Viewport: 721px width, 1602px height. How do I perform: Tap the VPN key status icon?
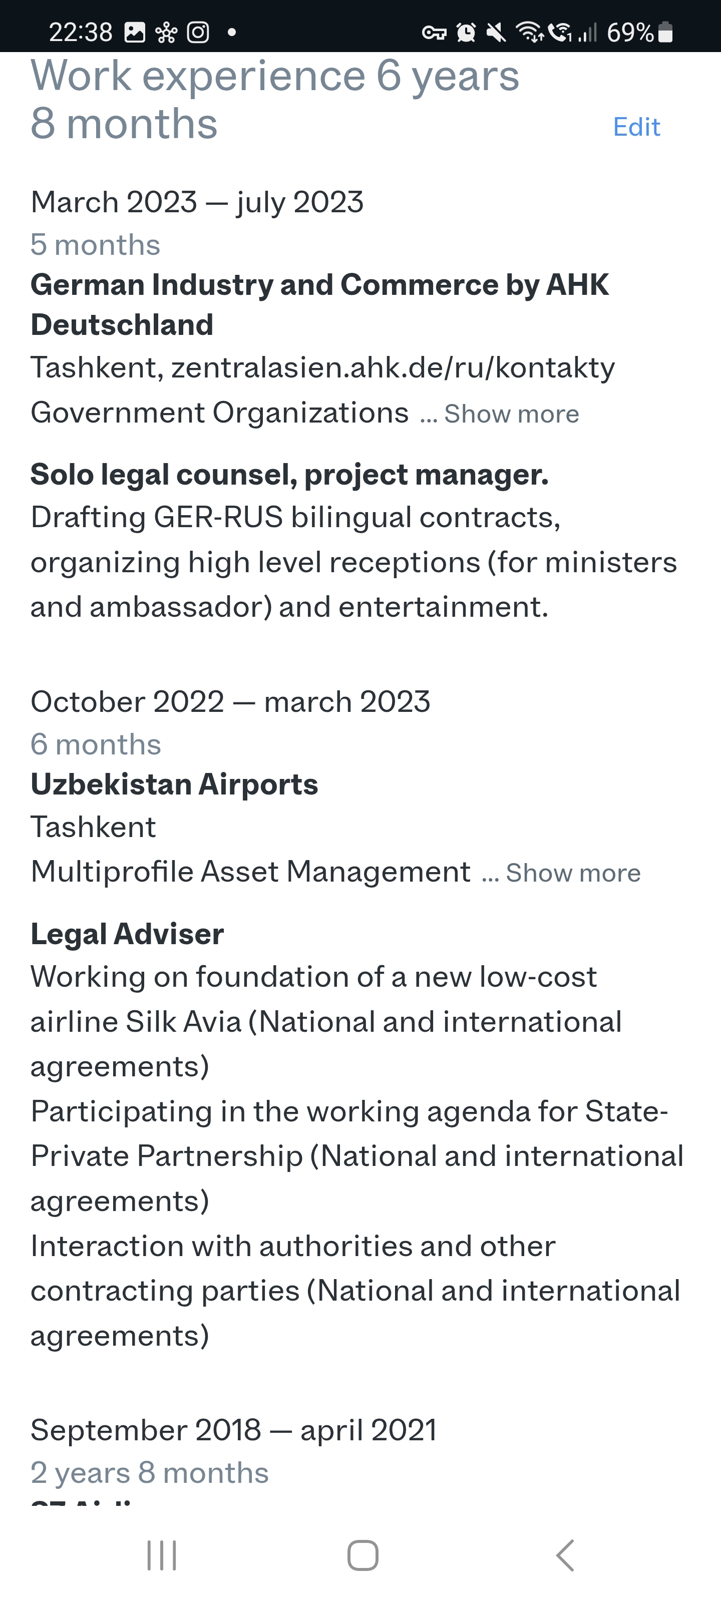tap(434, 33)
